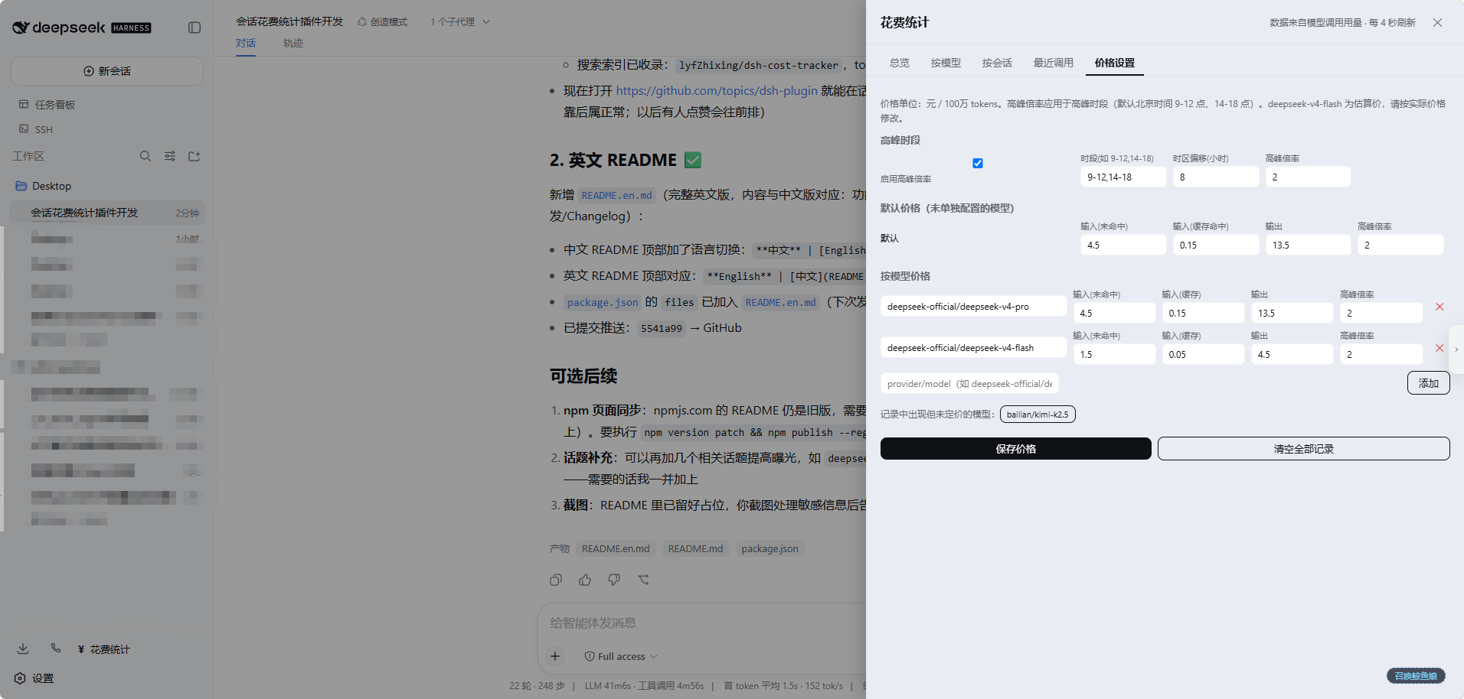The image size is (1464, 699).
Task: Expand the 1 个子代理 dropdown
Action: pyautogui.click(x=459, y=22)
